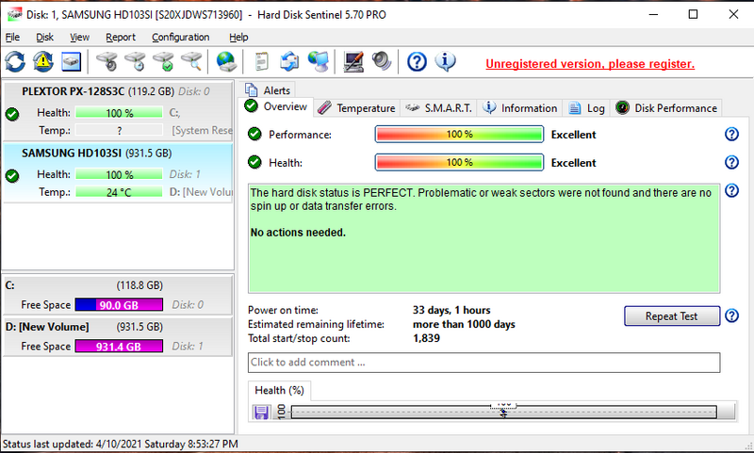Select the Overview tab
The image size is (754, 453).
coord(276,106)
